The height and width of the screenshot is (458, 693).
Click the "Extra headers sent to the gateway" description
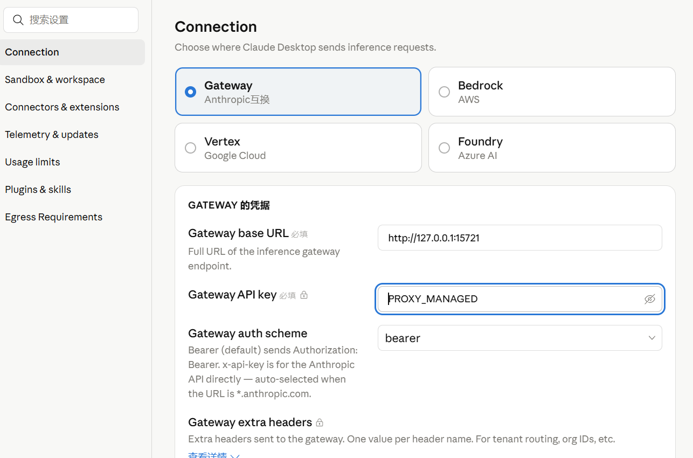(x=401, y=439)
